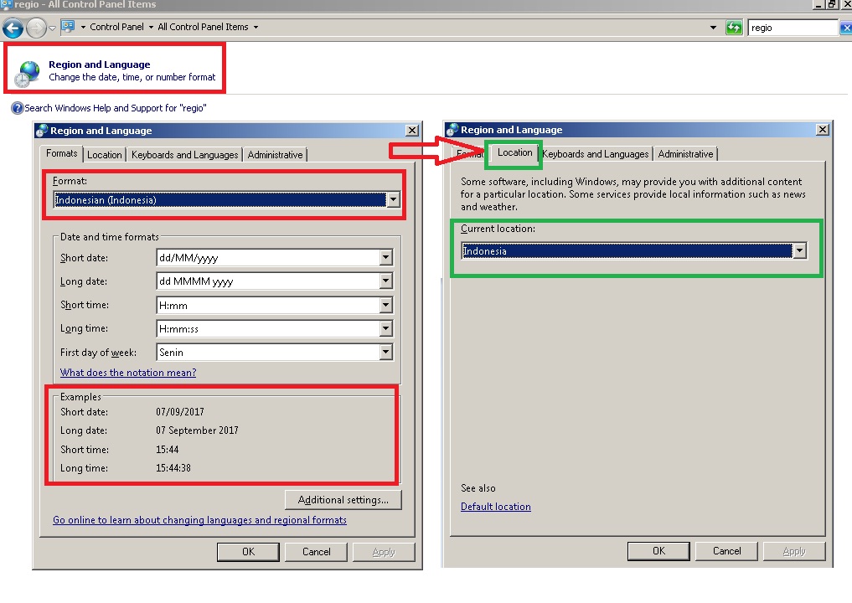
Task: Open the Current location dropdown showing Indonesia
Action: [800, 251]
